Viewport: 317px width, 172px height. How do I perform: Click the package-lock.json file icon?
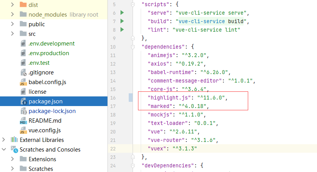point(23,111)
